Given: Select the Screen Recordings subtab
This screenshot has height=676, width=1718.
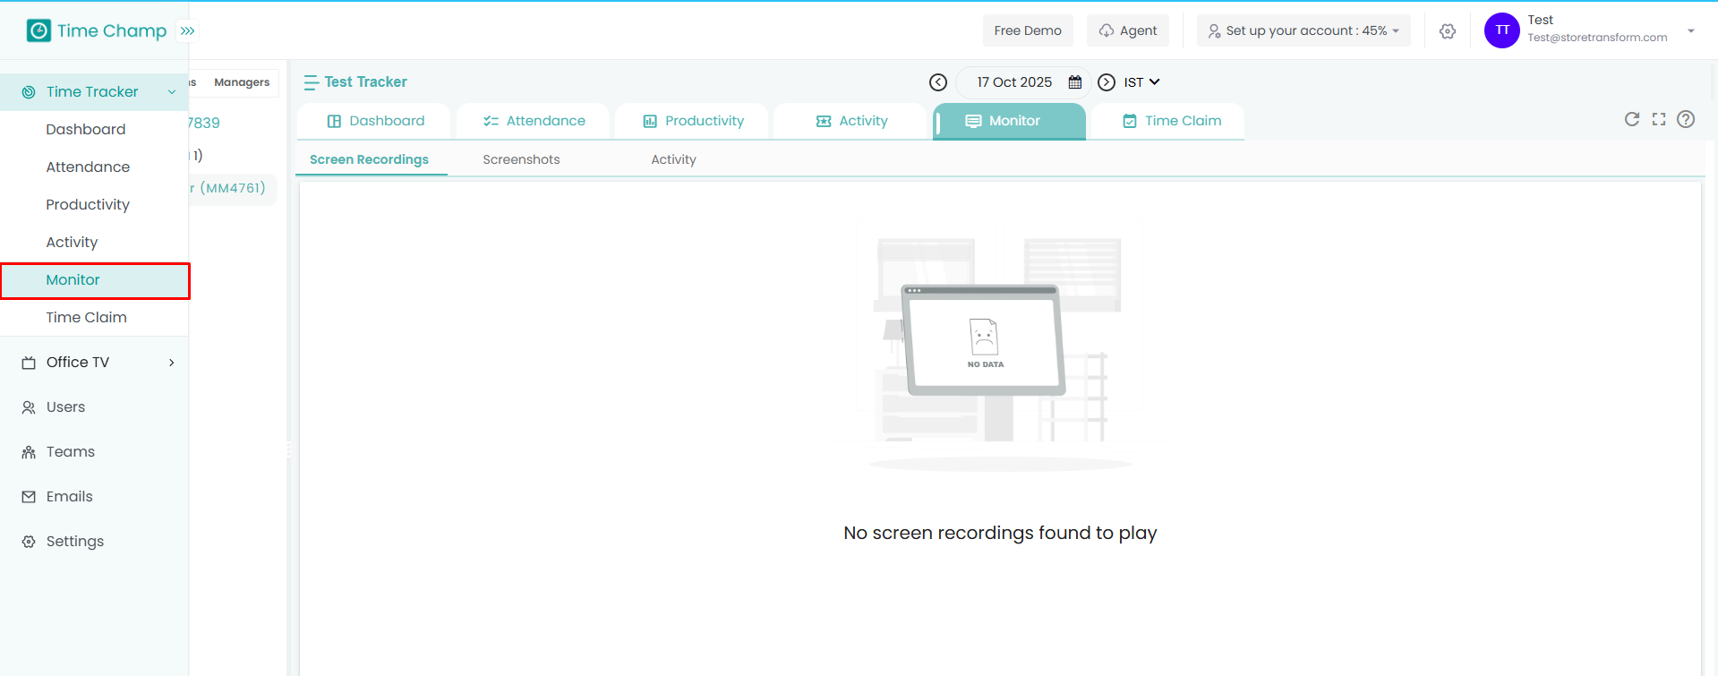Looking at the screenshot, I should pos(369,159).
